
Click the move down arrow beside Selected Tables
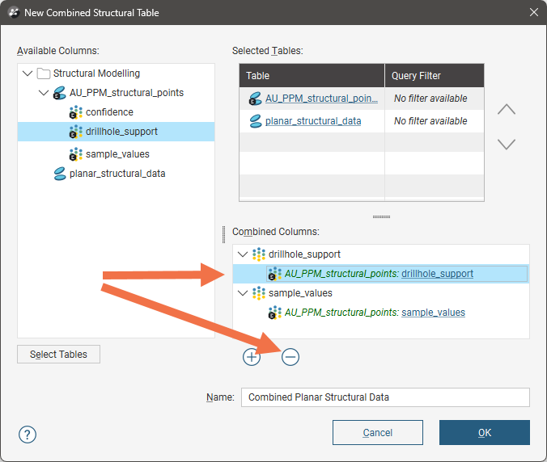tap(506, 145)
